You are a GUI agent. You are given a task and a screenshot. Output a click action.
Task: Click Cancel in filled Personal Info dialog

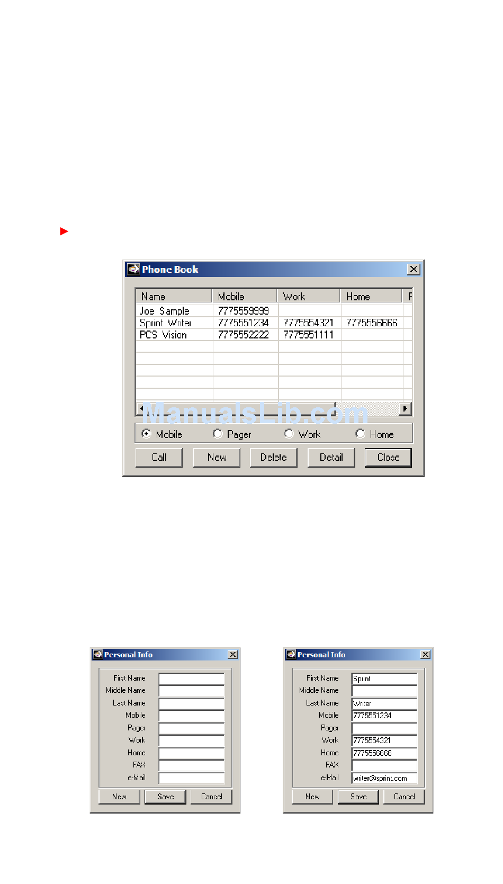click(405, 797)
